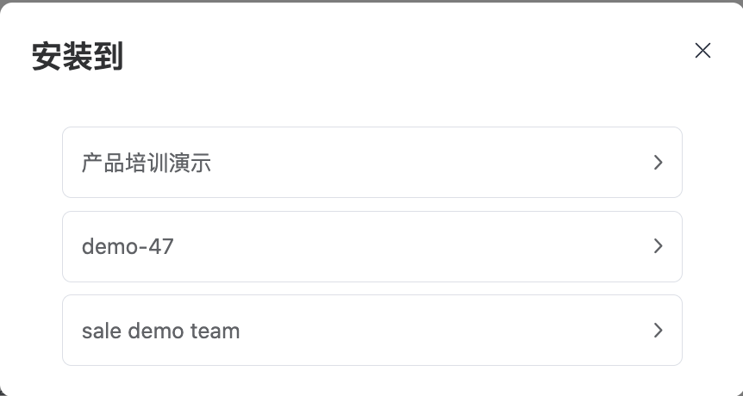The height and width of the screenshot is (396, 743).
Task: Install to the last option sale demo team
Action: [x=372, y=331]
